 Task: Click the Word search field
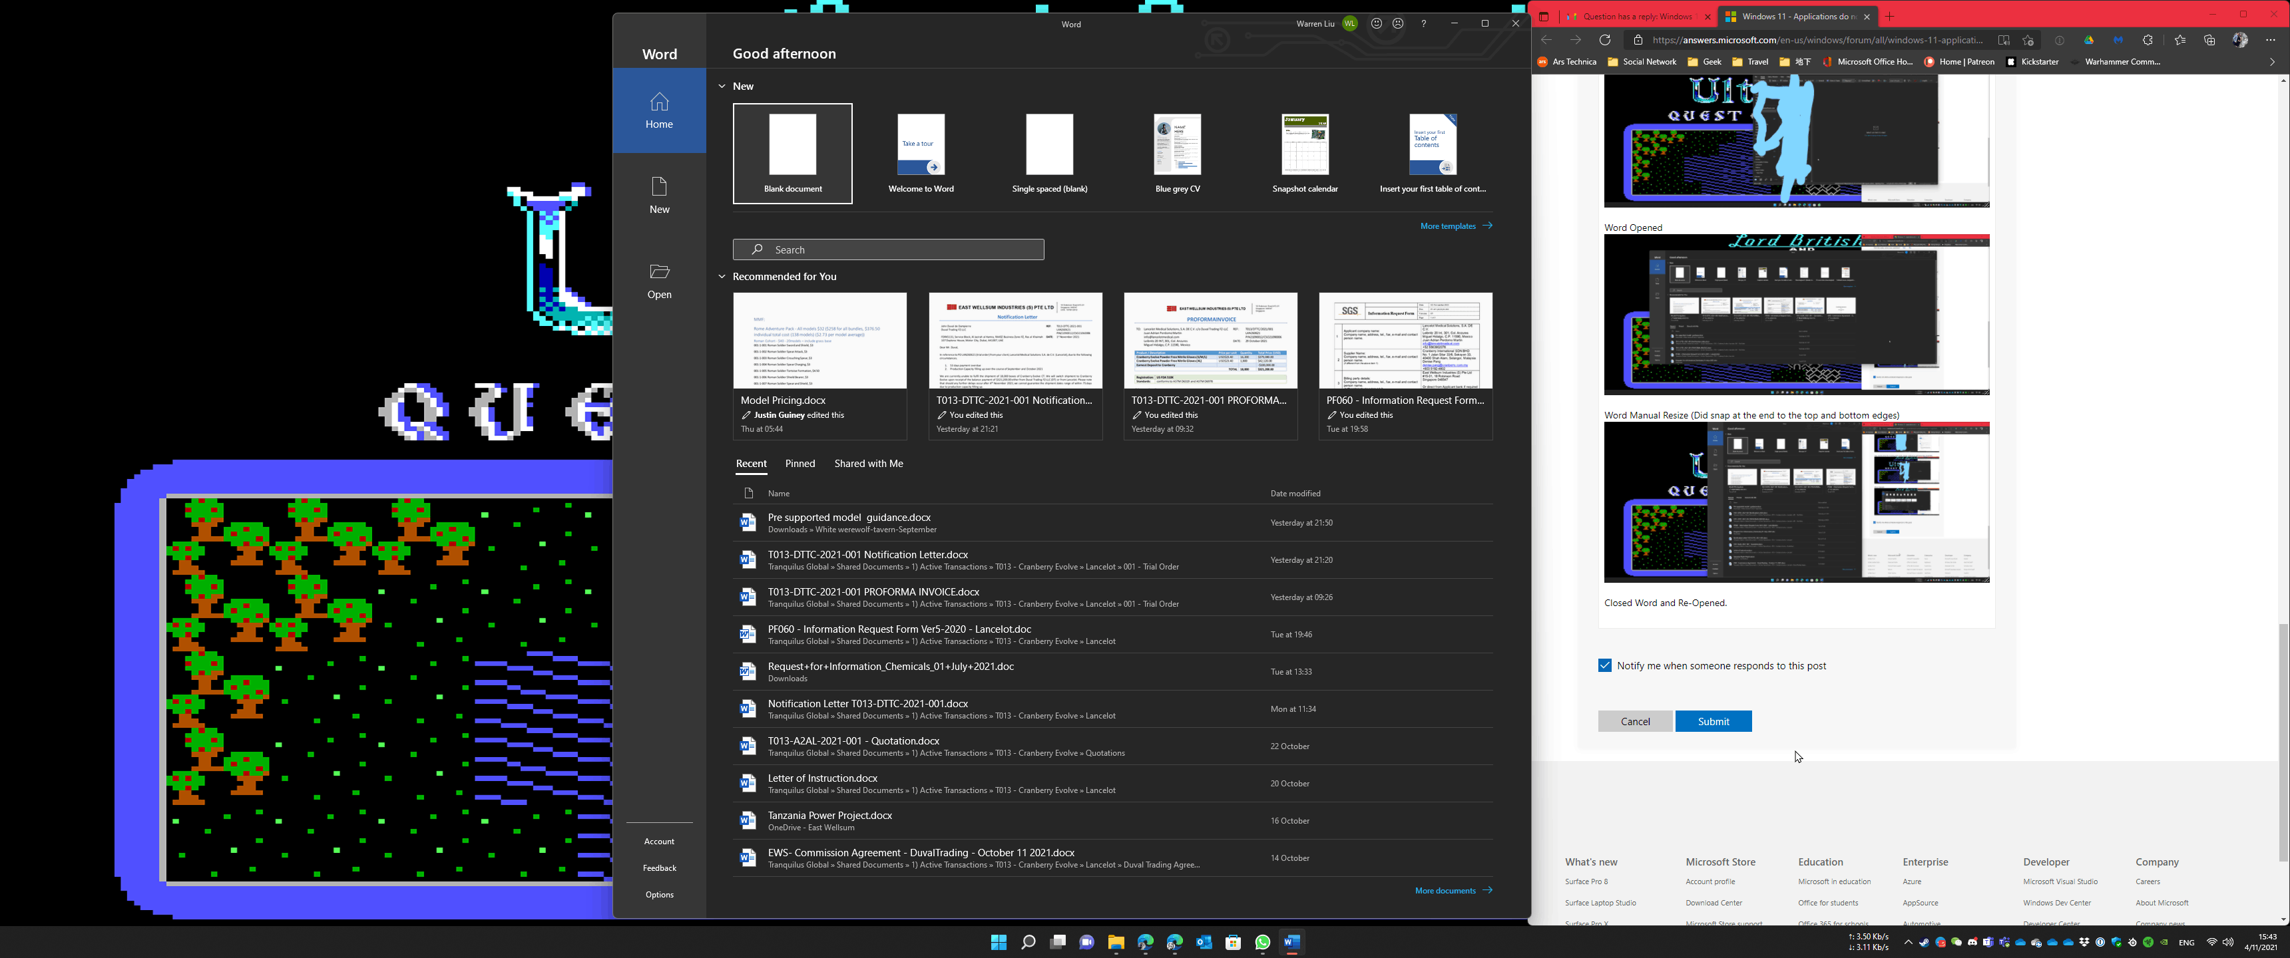pos(888,249)
